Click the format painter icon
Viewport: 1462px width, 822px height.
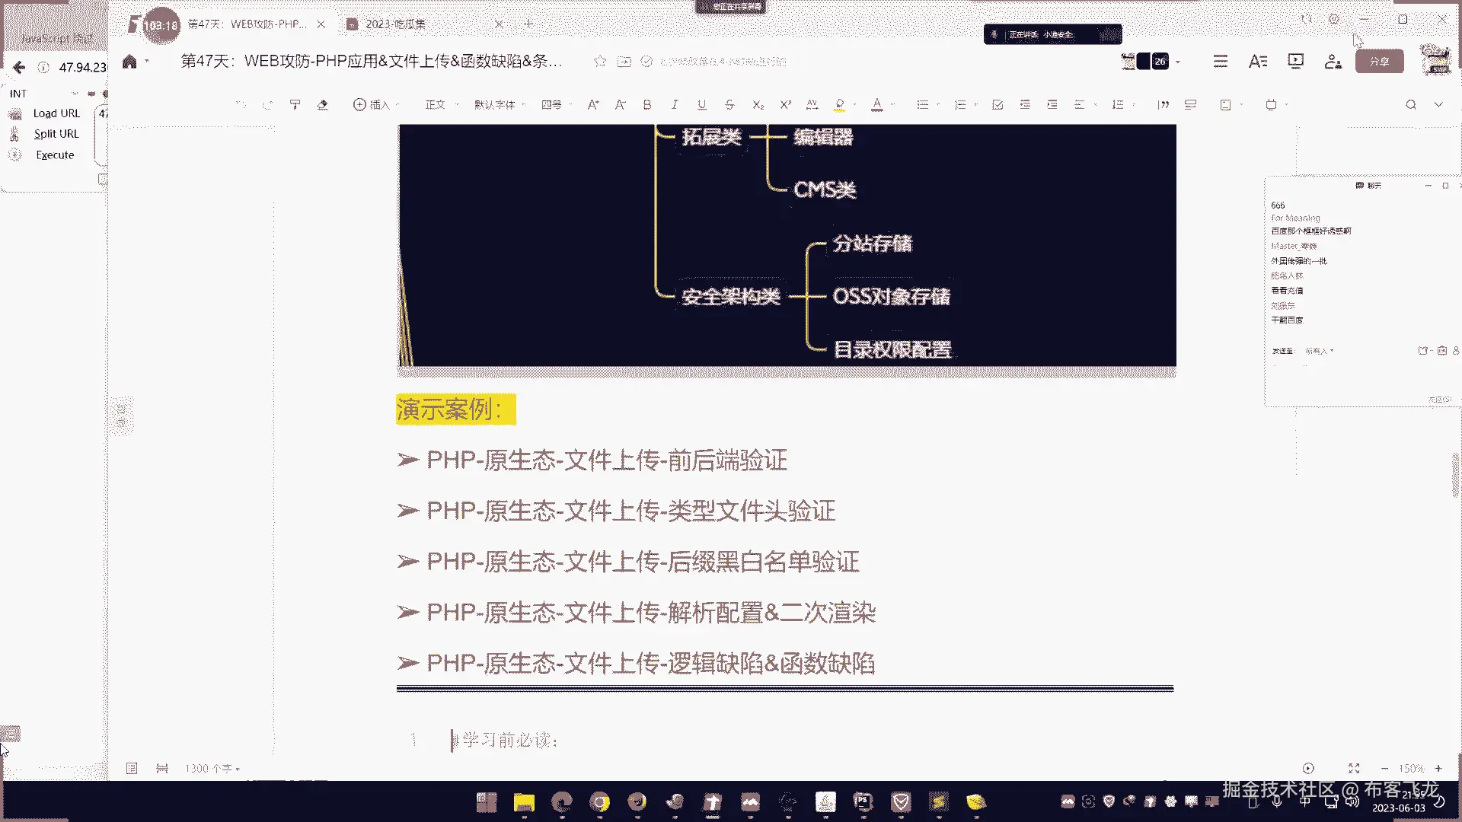295,105
